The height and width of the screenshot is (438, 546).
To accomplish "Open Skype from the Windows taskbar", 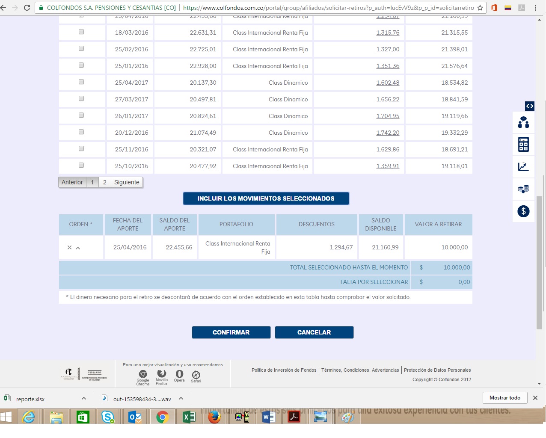I will click(107, 417).
